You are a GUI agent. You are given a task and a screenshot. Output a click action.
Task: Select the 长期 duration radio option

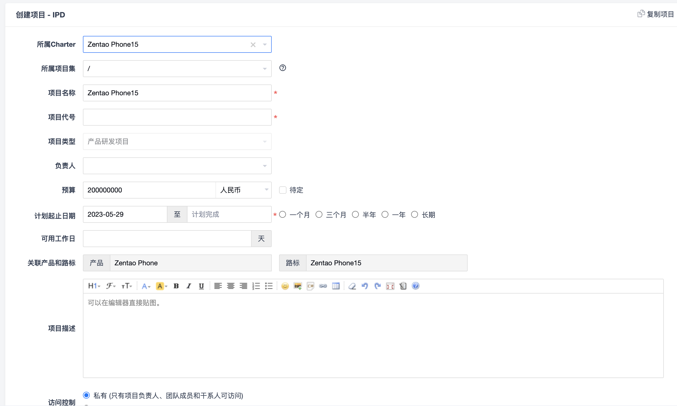(x=414, y=215)
